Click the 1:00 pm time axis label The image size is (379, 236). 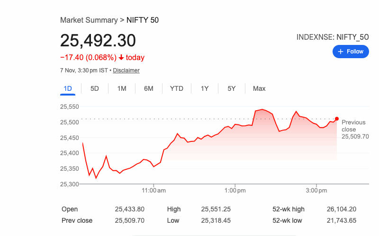235,191
